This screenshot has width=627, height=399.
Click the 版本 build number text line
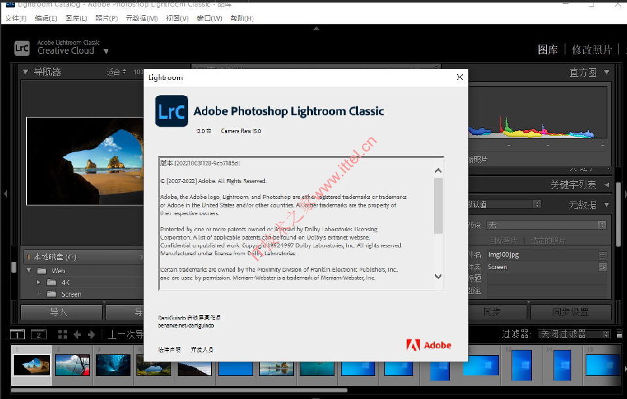pyautogui.click(x=199, y=163)
